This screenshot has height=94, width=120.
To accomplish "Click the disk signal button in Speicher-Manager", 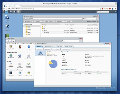I will 66,49.
